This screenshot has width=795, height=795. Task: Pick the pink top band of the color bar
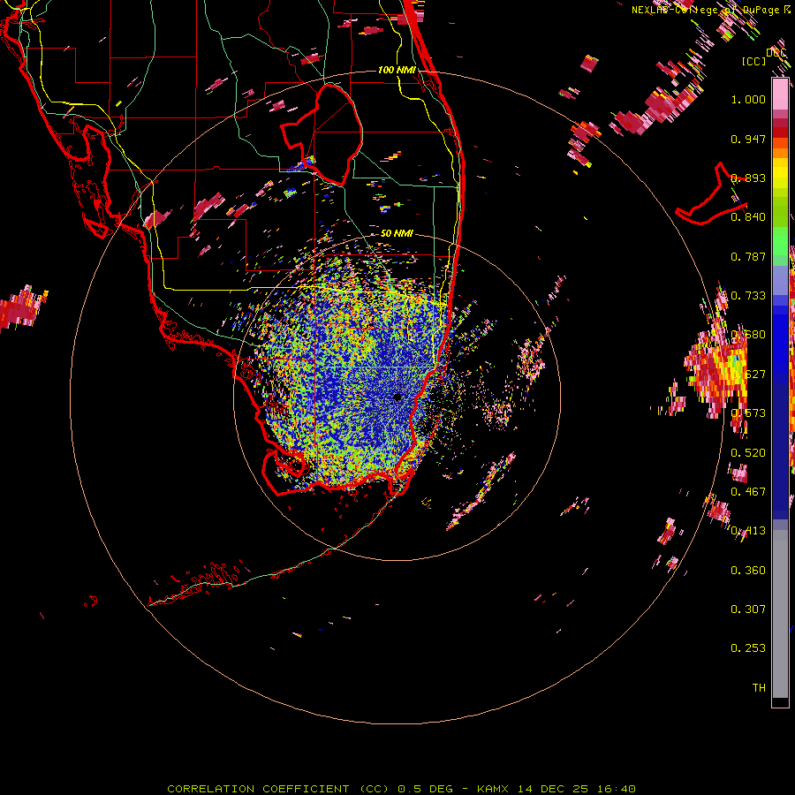tap(780, 94)
